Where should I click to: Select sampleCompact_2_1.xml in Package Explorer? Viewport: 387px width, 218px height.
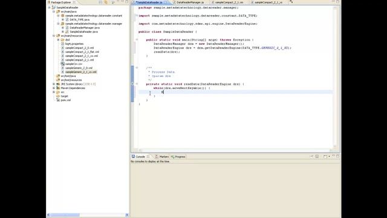tap(79, 60)
